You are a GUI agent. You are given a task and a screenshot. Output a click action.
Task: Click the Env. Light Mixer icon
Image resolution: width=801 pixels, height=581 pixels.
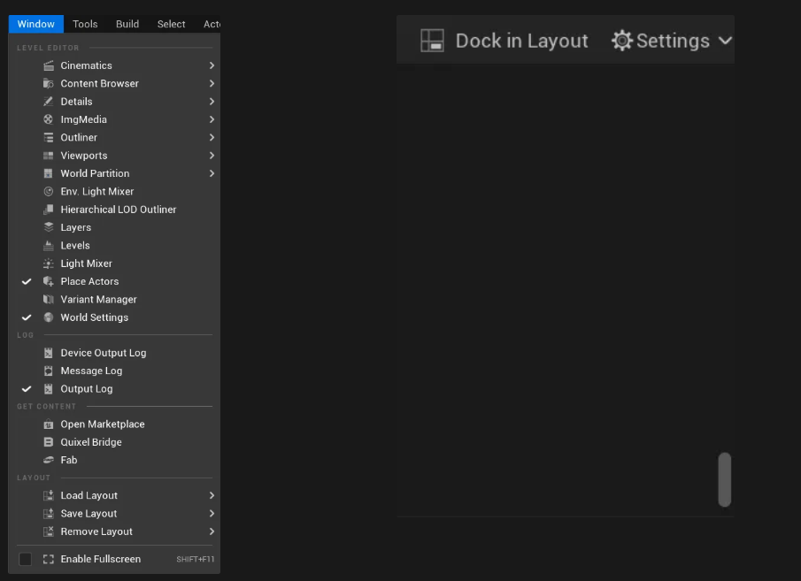pos(49,191)
